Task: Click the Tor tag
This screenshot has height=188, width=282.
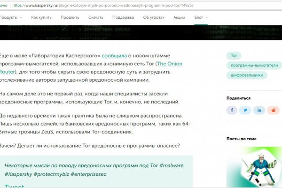Action: (234, 55)
